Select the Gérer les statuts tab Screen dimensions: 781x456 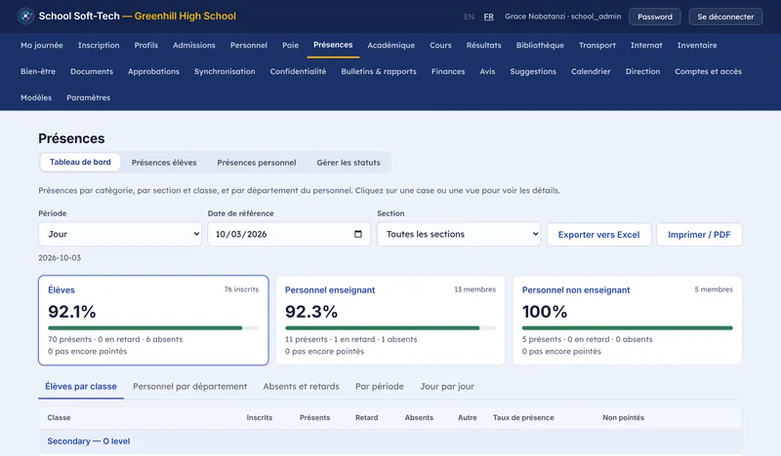click(x=349, y=162)
